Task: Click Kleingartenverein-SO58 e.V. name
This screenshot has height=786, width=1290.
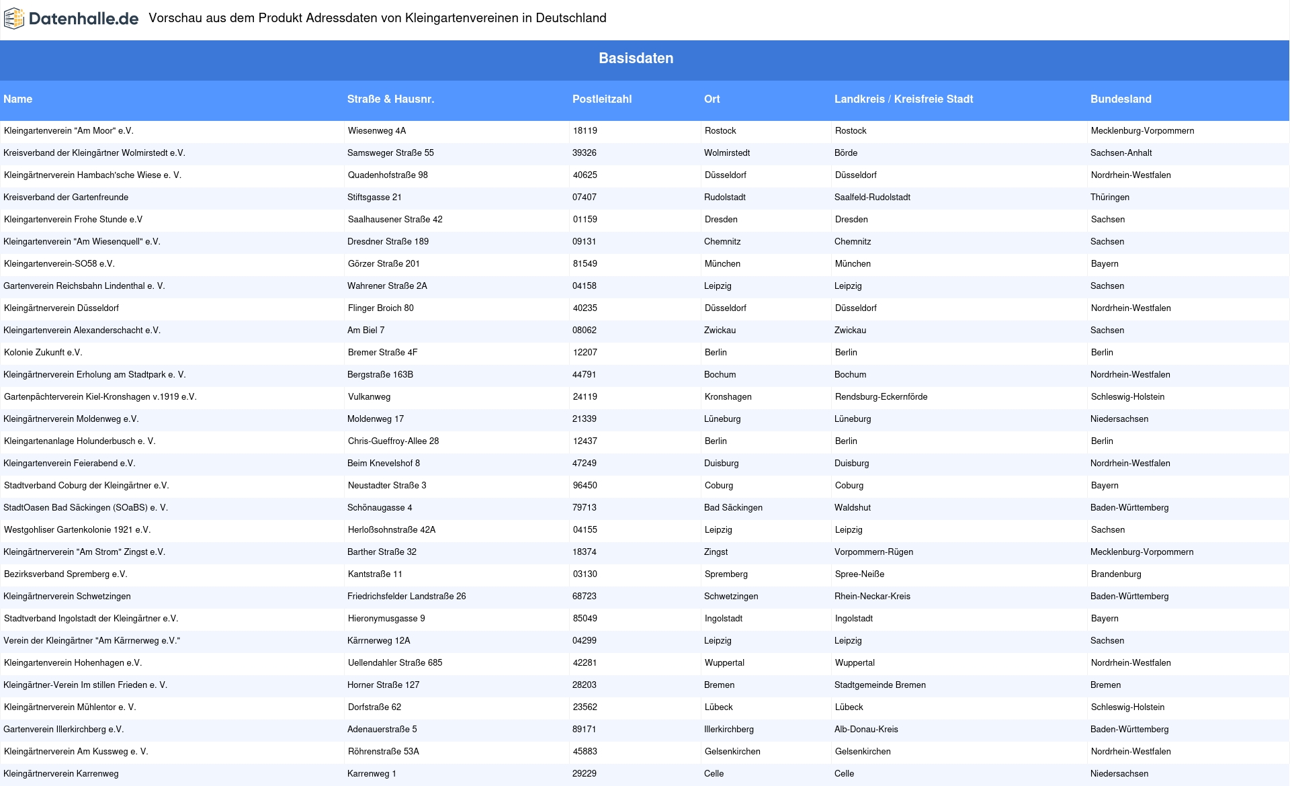Action: 59,264
